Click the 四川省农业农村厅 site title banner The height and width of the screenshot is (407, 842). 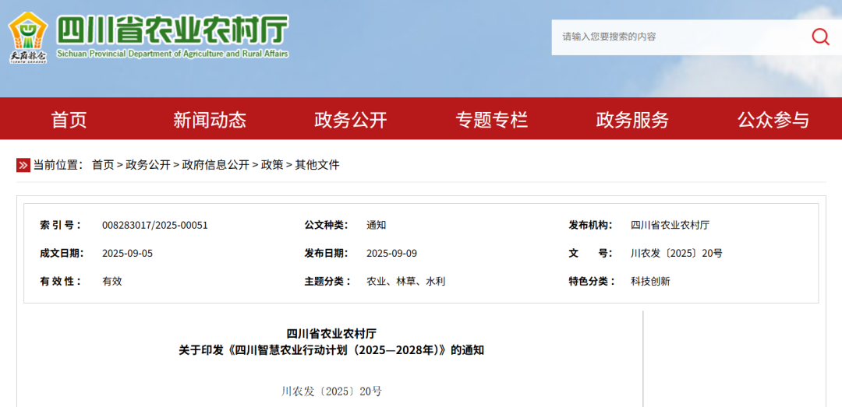172,30
